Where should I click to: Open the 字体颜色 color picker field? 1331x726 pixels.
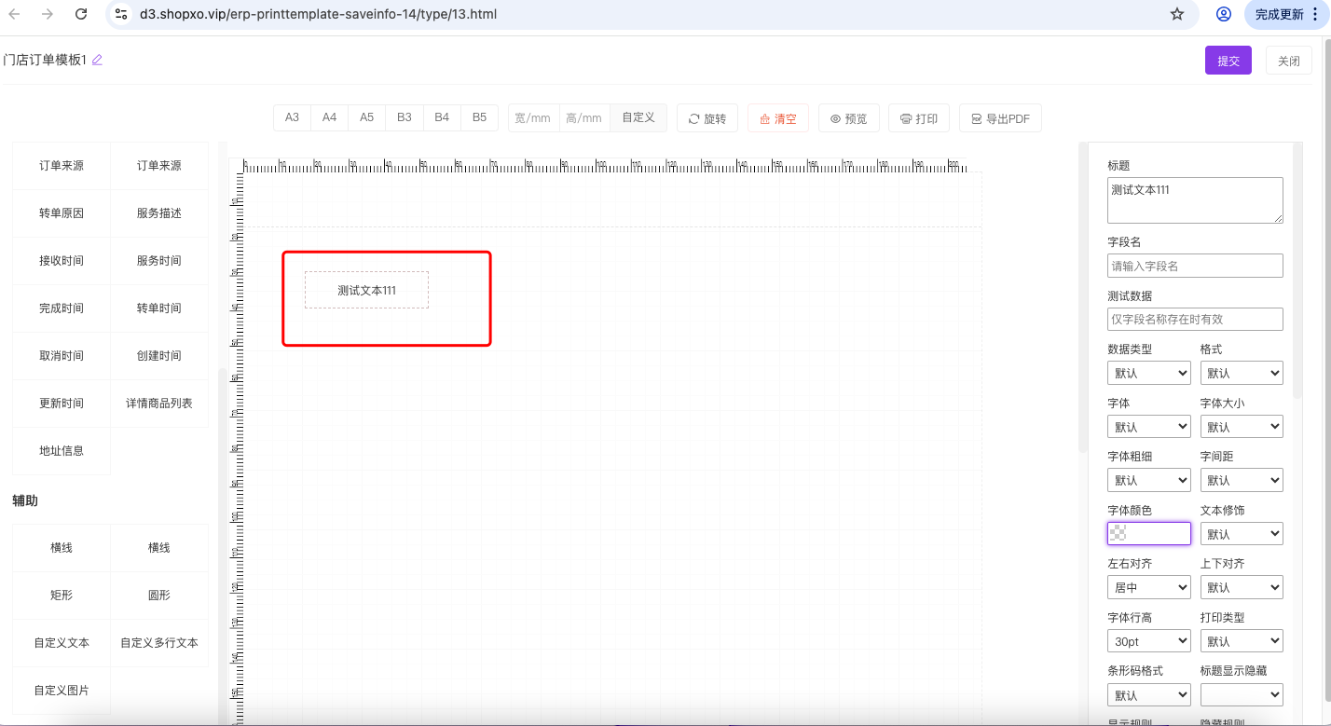pos(1149,533)
